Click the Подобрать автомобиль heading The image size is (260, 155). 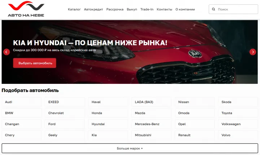[x=30, y=91]
